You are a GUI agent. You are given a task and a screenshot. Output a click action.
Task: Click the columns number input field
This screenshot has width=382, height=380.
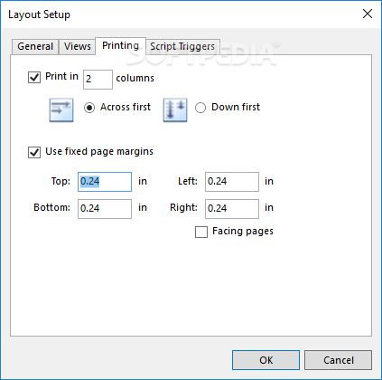pyautogui.click(x=98, y=80)
